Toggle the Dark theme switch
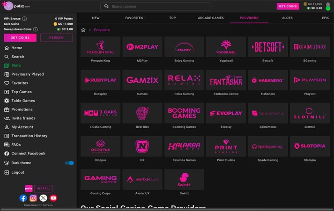The height and width of the screenshot is (211, 334). (x=69, y=163)
